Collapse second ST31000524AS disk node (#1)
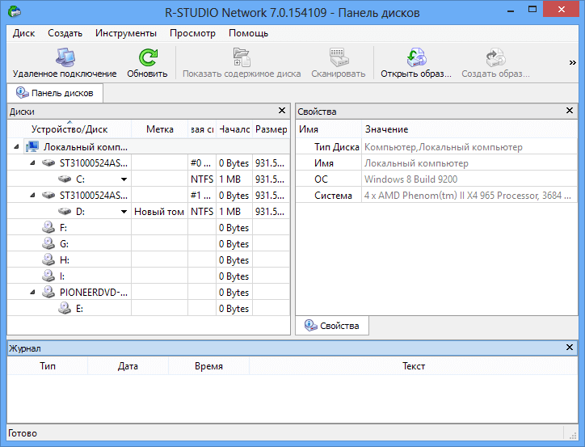 (32, 195)
